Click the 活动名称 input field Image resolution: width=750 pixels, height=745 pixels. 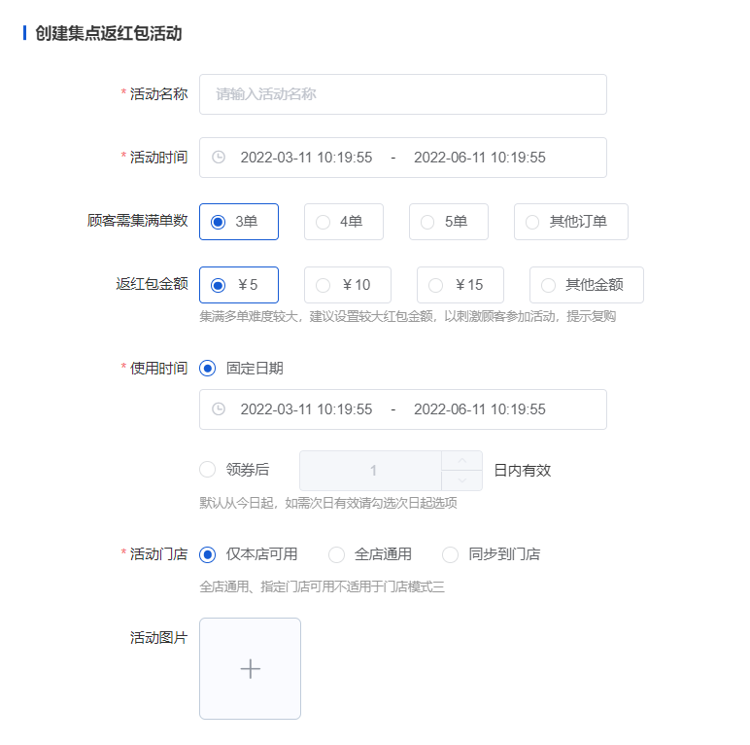click(403, 94)
